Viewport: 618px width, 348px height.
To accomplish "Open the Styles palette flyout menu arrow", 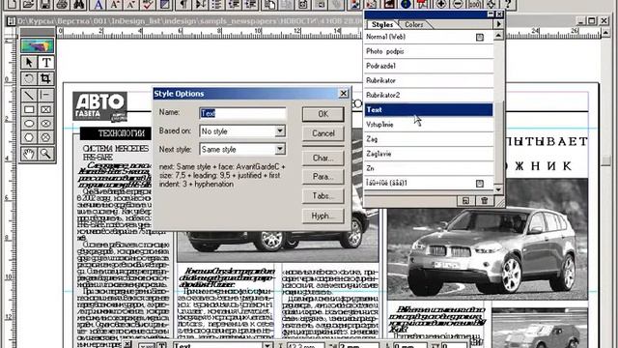I will coord(498,24).
